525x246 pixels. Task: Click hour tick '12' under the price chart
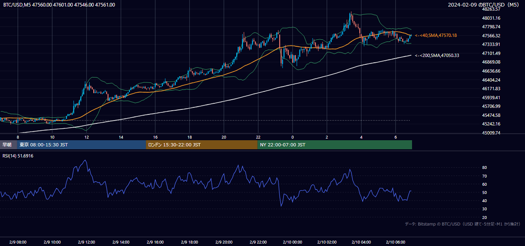point(87,137)
